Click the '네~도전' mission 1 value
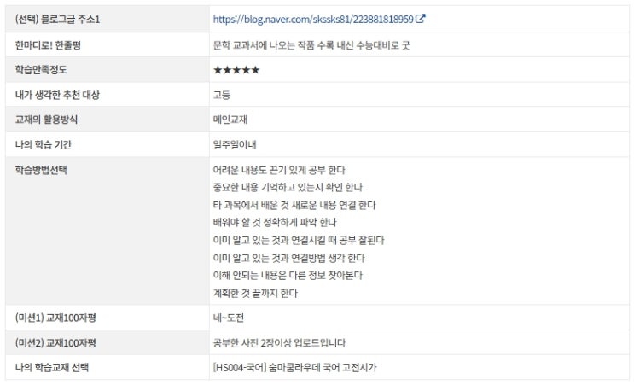Viewport: 634px width, 385px height. (229, 318)
